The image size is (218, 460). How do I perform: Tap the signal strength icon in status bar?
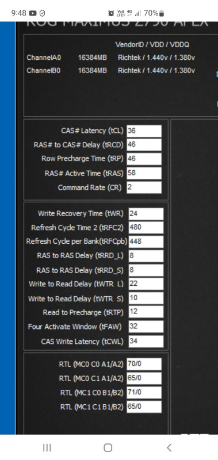tap(137, 13)
